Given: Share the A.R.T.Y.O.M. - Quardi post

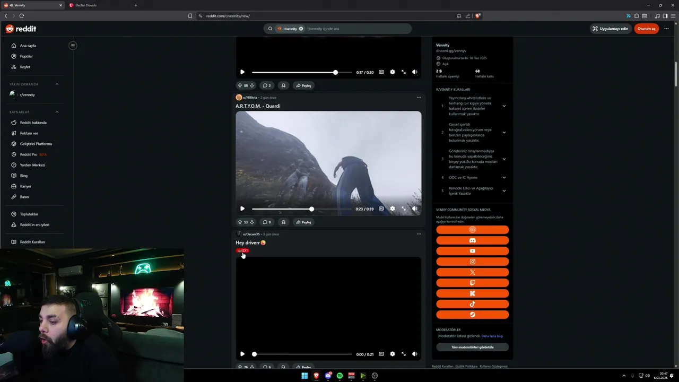Looking at the screenshot, I should pyautogui.click(x=304, y=222).
